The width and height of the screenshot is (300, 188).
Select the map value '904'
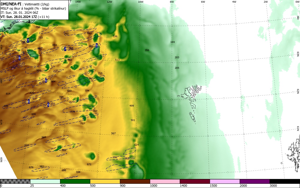pyautogui.click(x=53, y=81)
